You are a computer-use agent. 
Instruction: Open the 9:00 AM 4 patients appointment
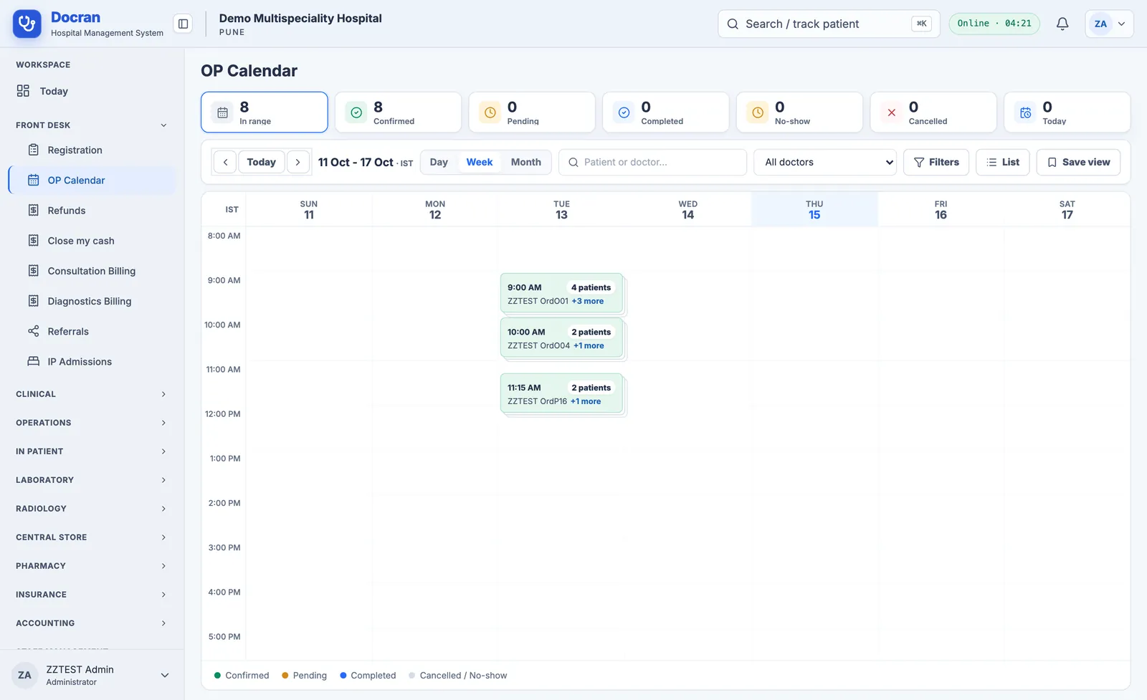pos(561,294)
